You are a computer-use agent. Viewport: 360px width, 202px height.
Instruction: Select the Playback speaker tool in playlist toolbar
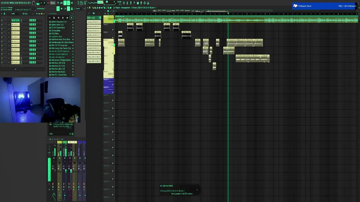[111, 8]
